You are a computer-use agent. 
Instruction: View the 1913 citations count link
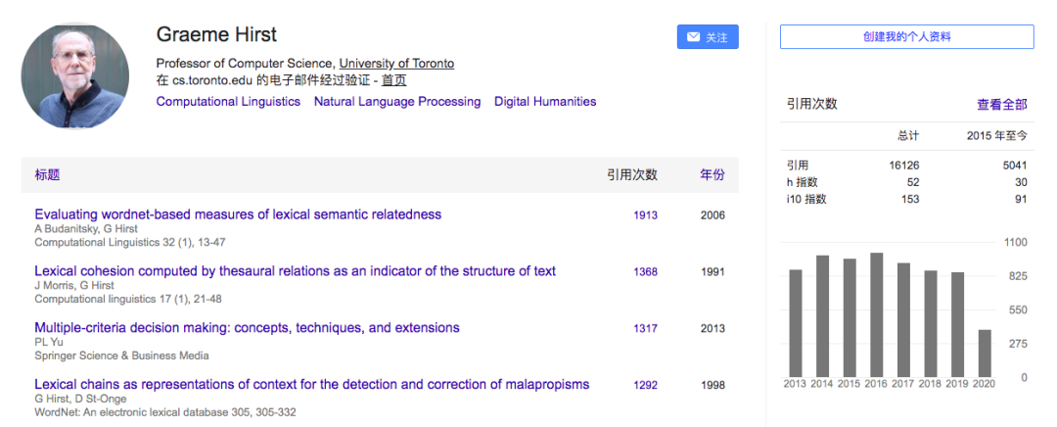tap(645, 215)
